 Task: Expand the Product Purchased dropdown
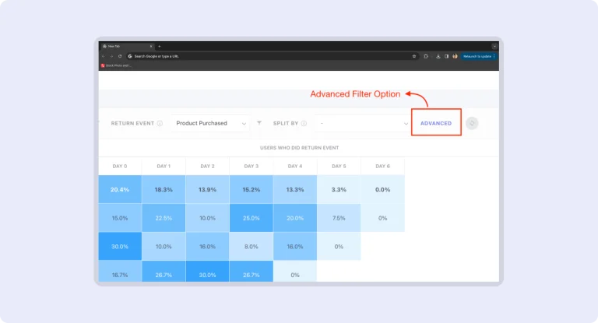[210, 123]
